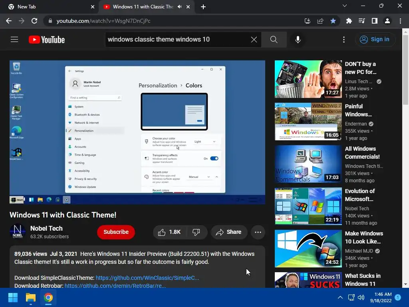Subscribe to Nobel Tech

[116, 232]
